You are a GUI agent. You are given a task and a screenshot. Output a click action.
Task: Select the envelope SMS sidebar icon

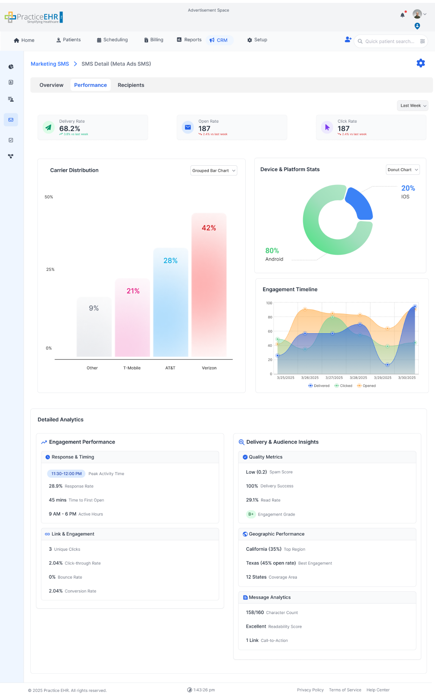coord(11,120)
